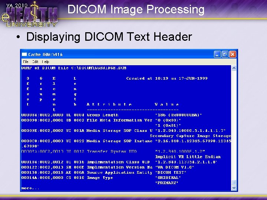Click 'Implementation Version Na' attribute

click(119, 167)
